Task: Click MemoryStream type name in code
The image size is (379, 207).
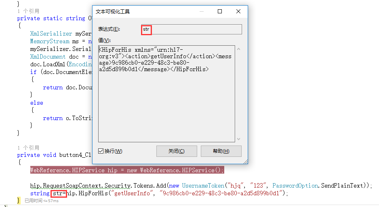Action: 50,41
